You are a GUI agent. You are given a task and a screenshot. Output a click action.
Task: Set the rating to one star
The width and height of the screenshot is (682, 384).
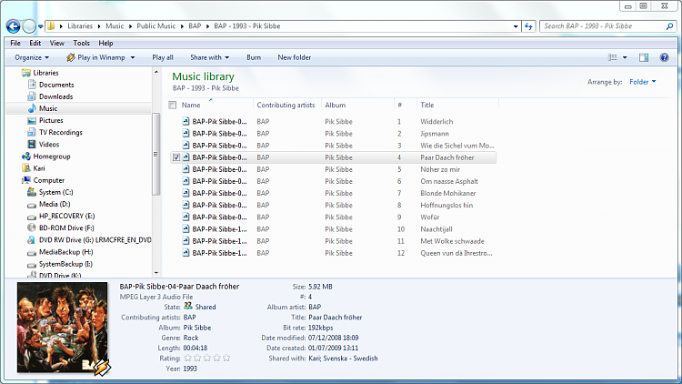tap(188, 359)
